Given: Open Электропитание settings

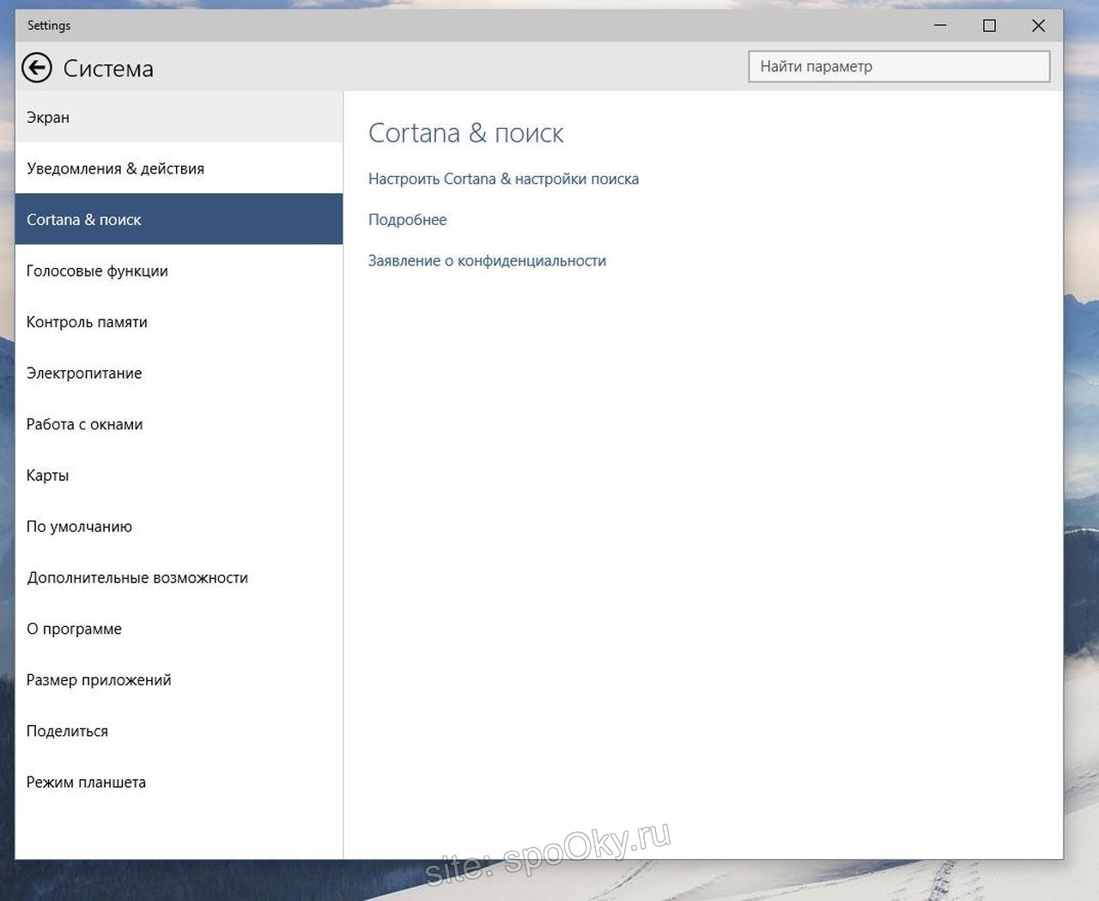Looking at the screenshot, I should click(179, 373).
